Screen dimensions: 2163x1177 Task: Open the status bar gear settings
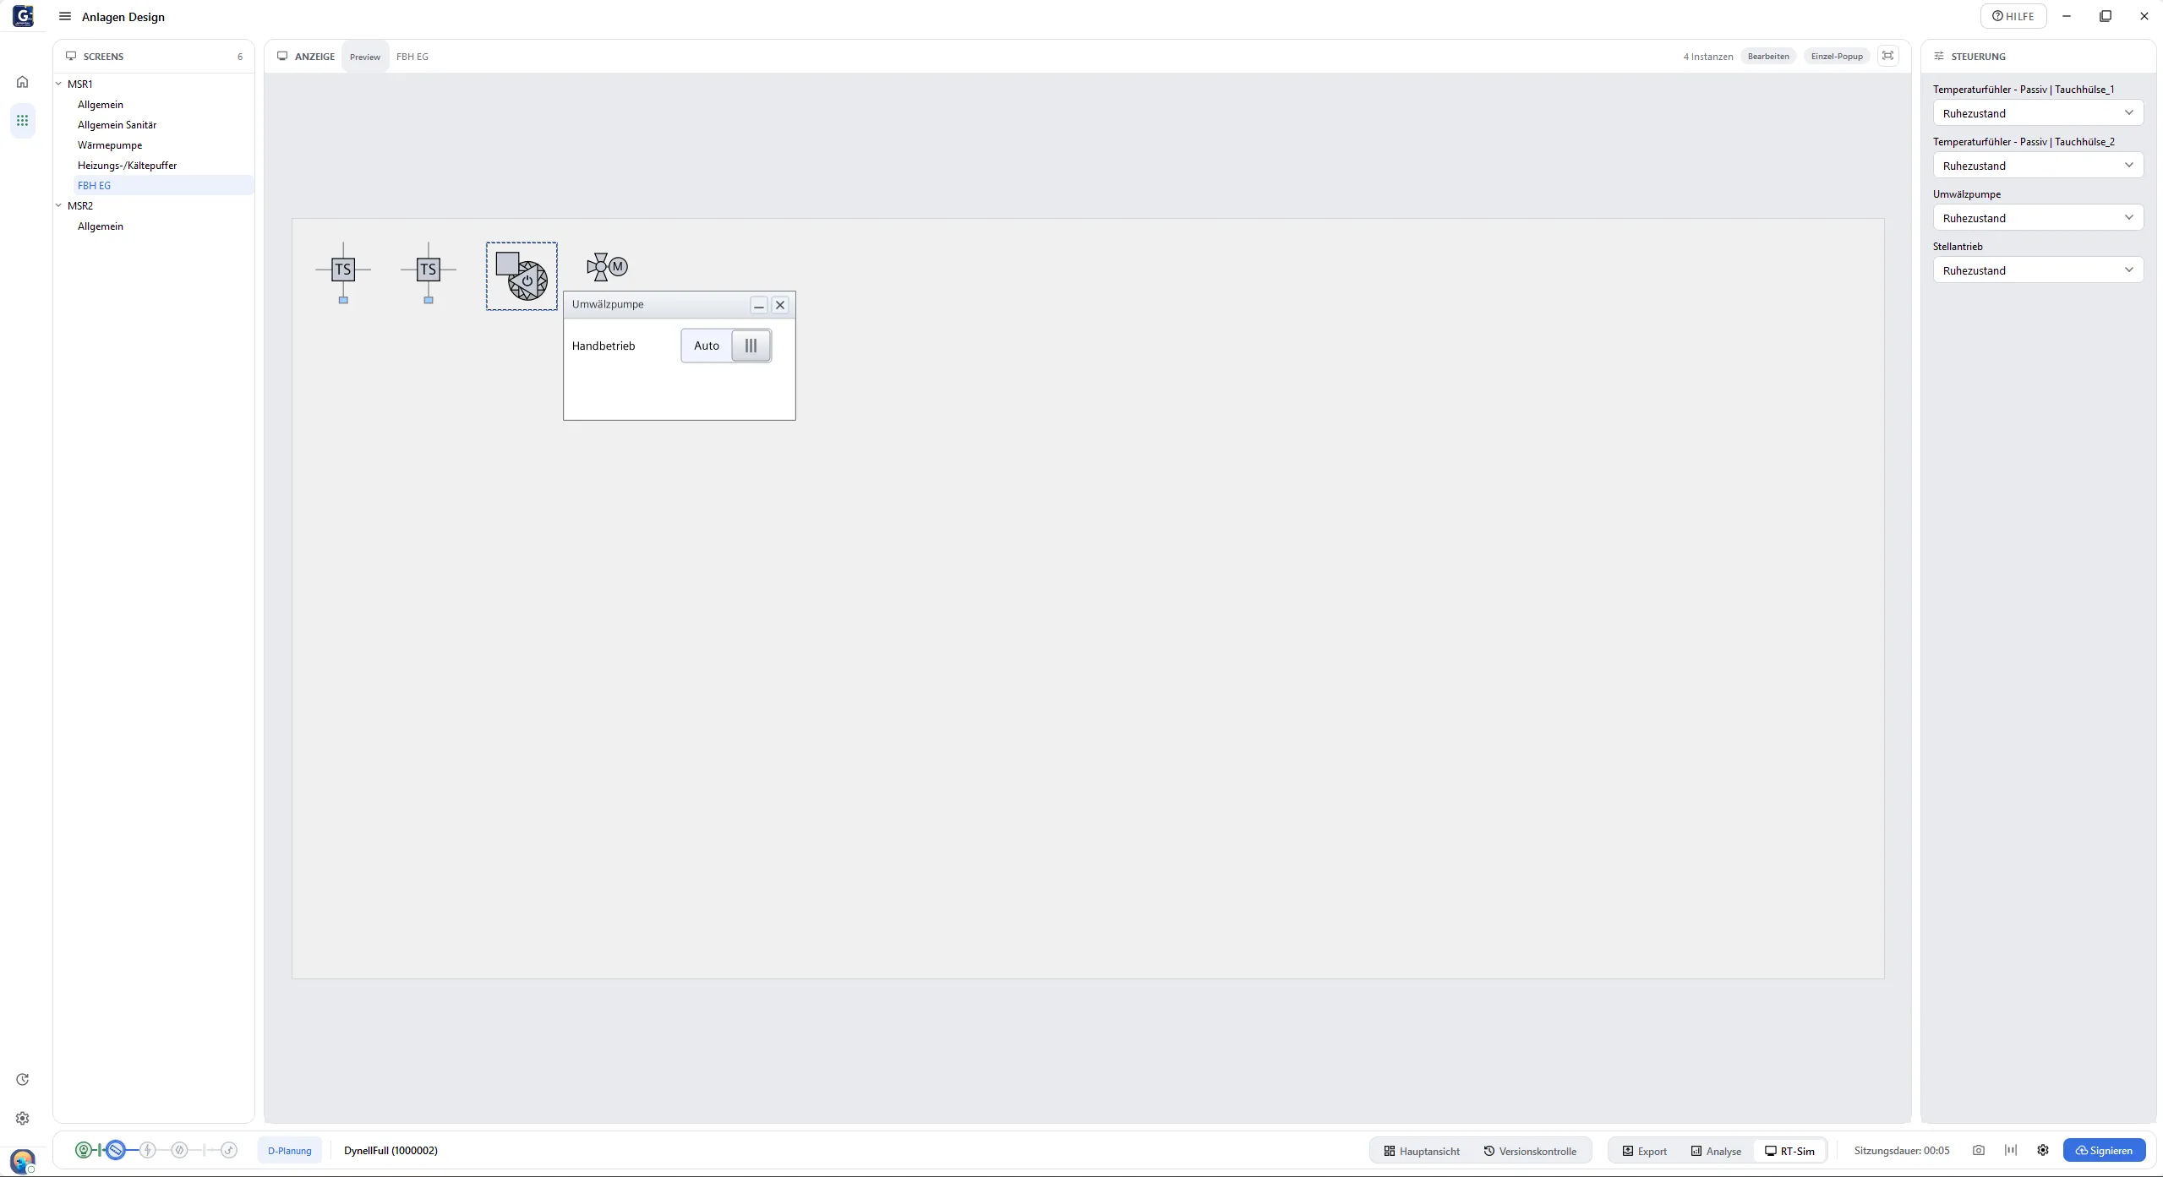pos(2043,1150)
